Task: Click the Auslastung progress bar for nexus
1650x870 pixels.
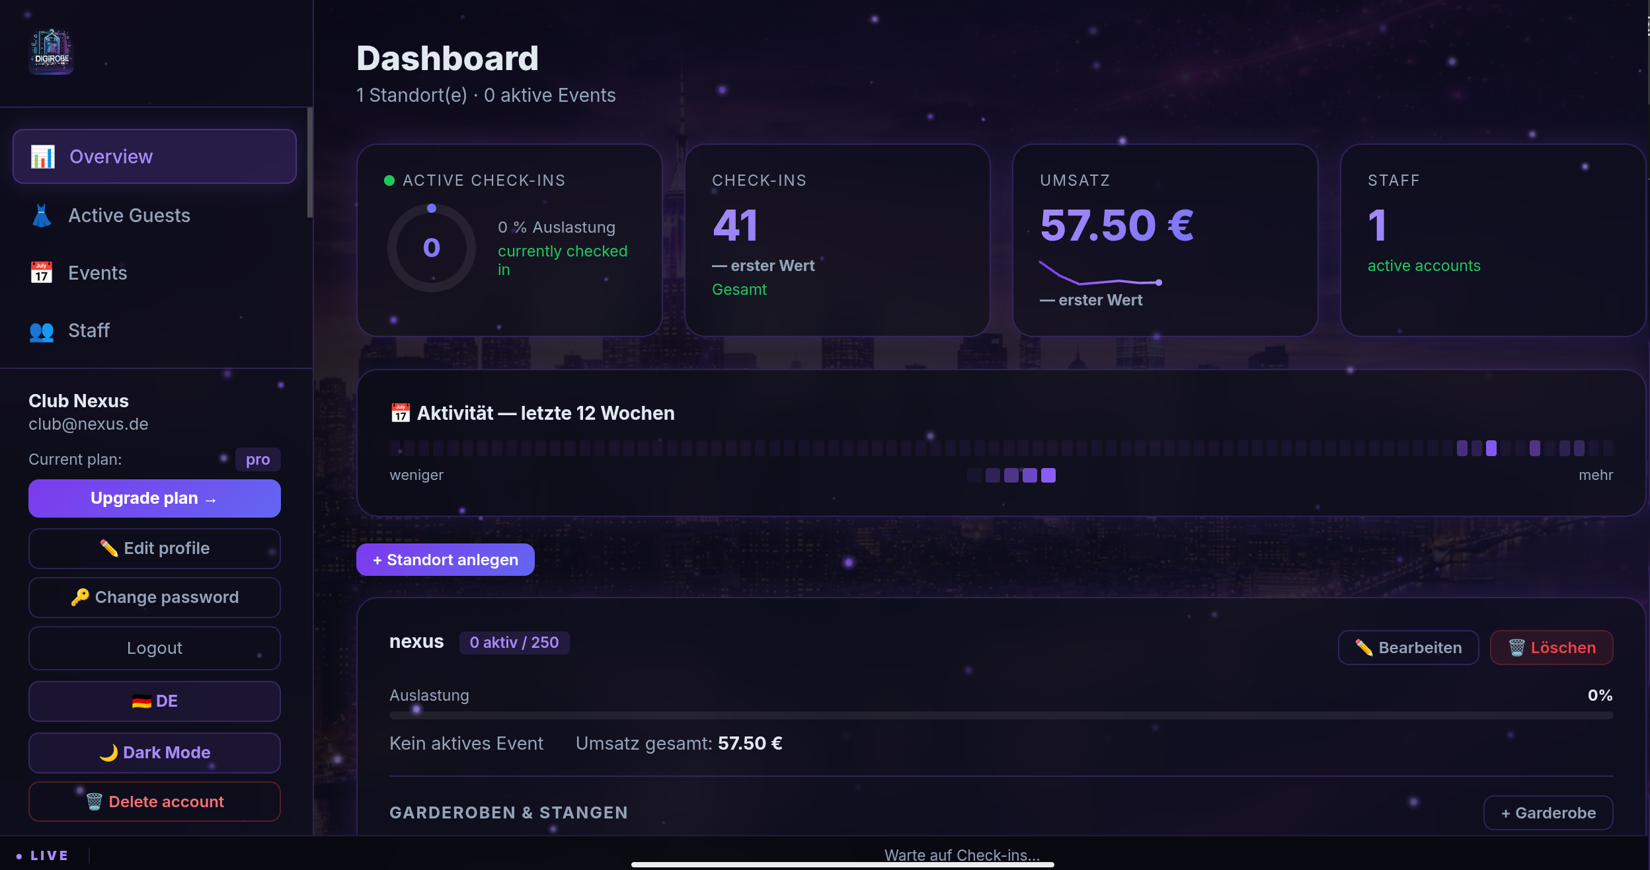Action: tap(1001, 715)
